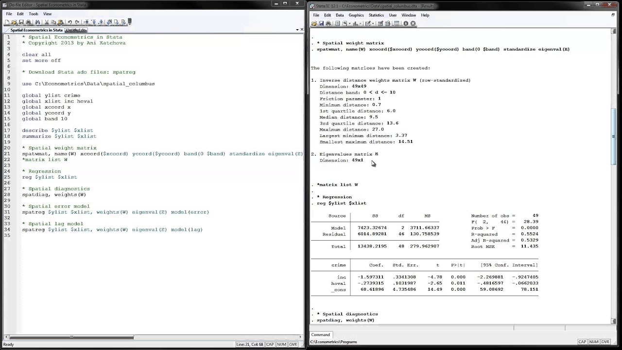Image resolution: width=622 pixels, height=350 pixels.
Task: Click the Open folder icon in Do-file Editor
Action: (x=14, y=22)
